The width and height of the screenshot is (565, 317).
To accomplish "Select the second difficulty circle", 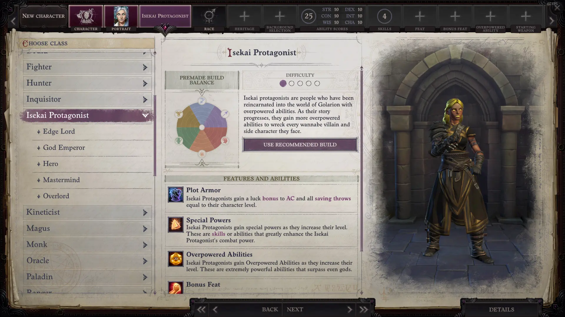I will pyautogui.click(x=291, y=83).
